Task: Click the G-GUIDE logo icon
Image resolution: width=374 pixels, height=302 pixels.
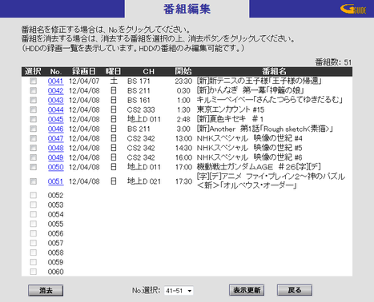Action: [353, 9]
